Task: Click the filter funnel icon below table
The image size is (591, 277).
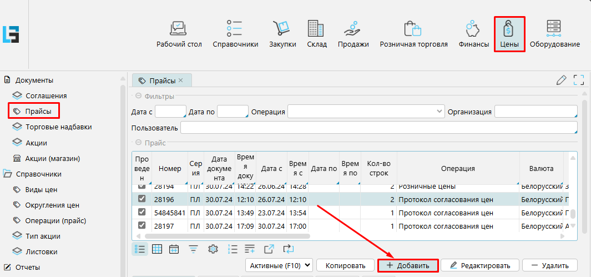Action: coord(193,249)
